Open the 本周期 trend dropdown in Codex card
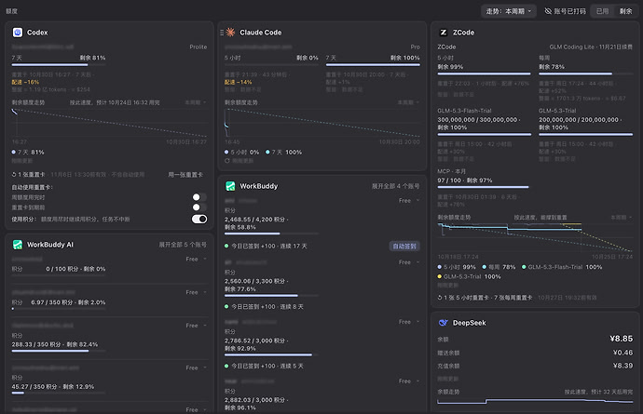 195,102
